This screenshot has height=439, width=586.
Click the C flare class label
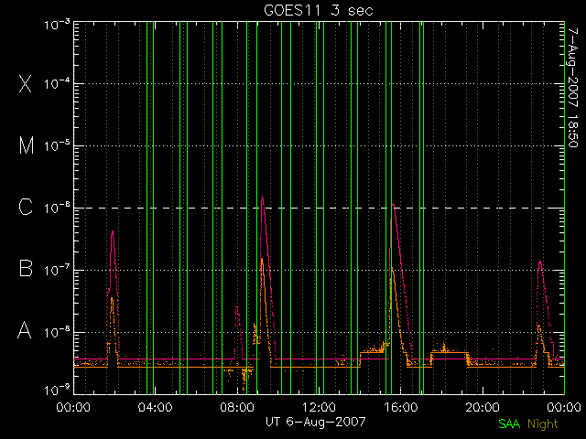[26, 207]
